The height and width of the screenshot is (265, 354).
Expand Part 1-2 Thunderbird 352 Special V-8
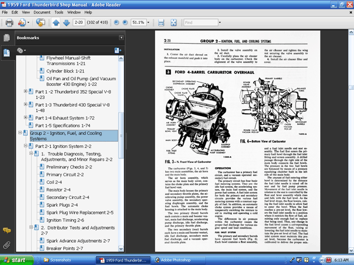click(x=25, y=91)
